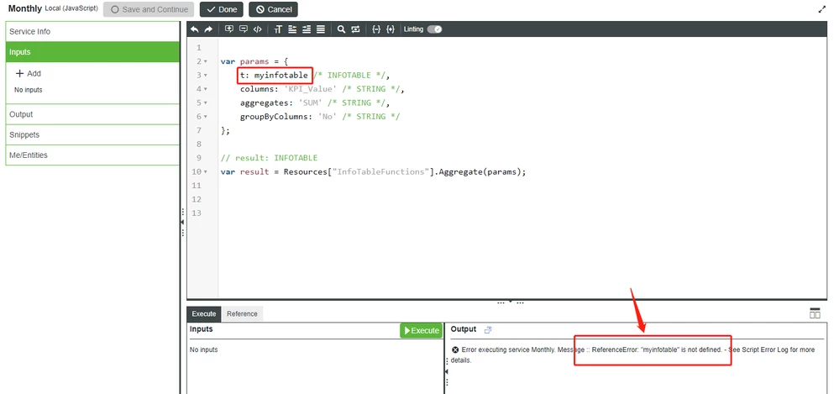839x394 pixels.
Task: Expand all code with the {+} icon
Action: point(390,29)
